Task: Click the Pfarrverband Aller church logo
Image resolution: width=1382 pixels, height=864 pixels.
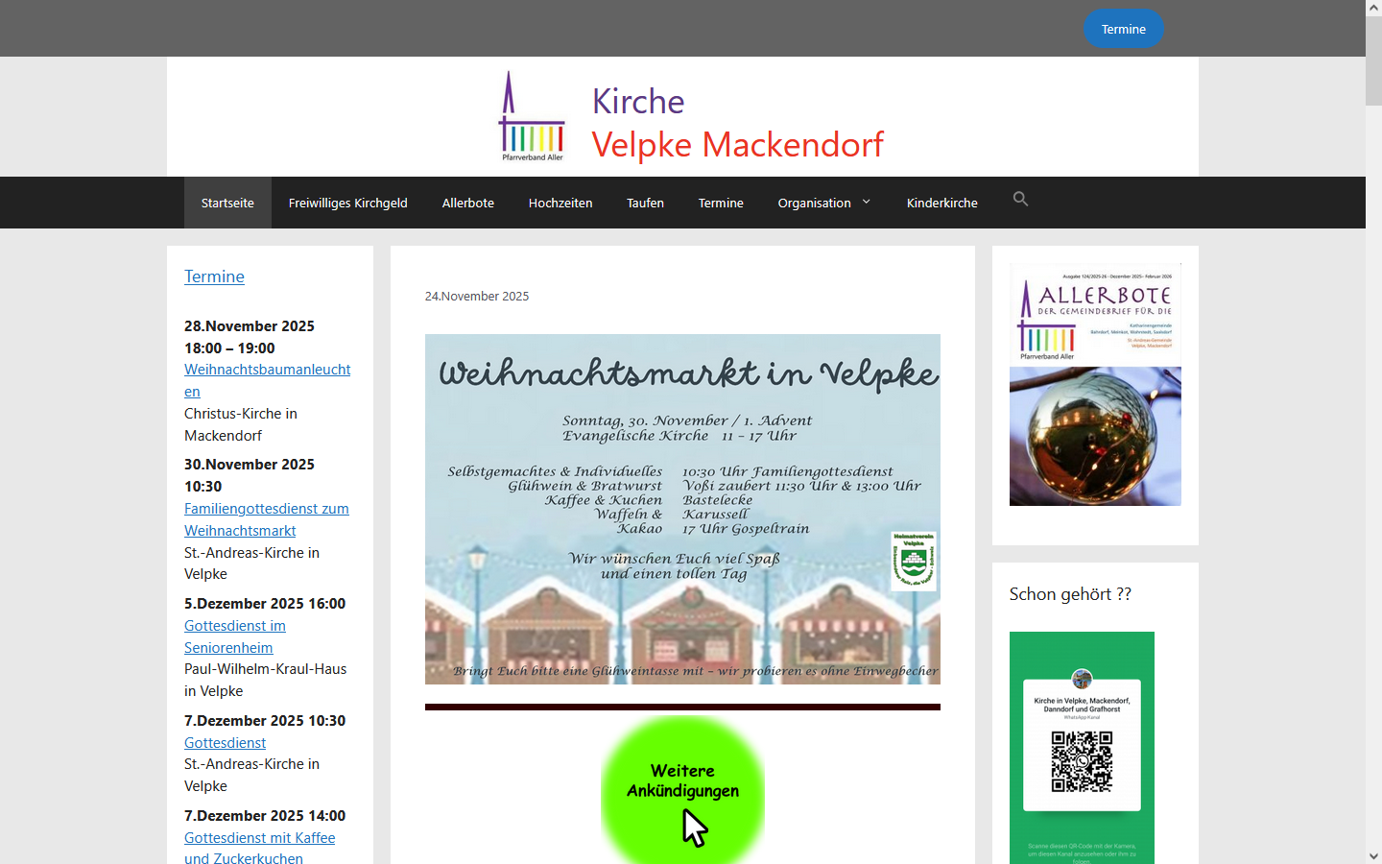Action: [x=532, y=116]
